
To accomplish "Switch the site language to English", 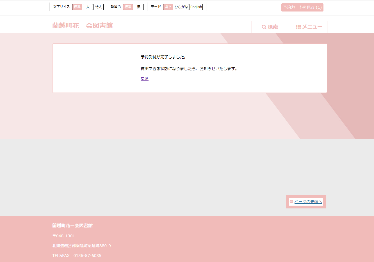I will point(196,7).
